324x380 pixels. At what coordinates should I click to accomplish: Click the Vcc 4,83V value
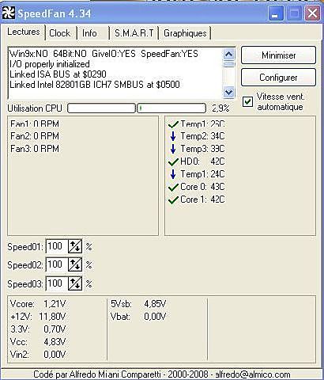tap(55, 342)
